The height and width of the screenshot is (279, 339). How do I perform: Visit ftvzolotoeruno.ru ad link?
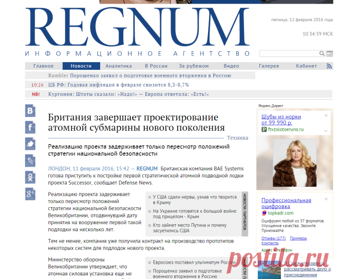286,130
